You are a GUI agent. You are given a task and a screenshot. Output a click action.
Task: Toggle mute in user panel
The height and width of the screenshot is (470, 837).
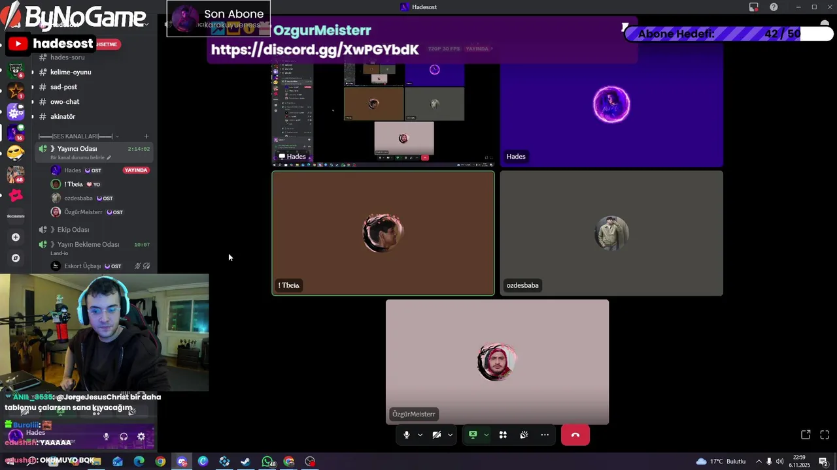(x=106, y=437)
